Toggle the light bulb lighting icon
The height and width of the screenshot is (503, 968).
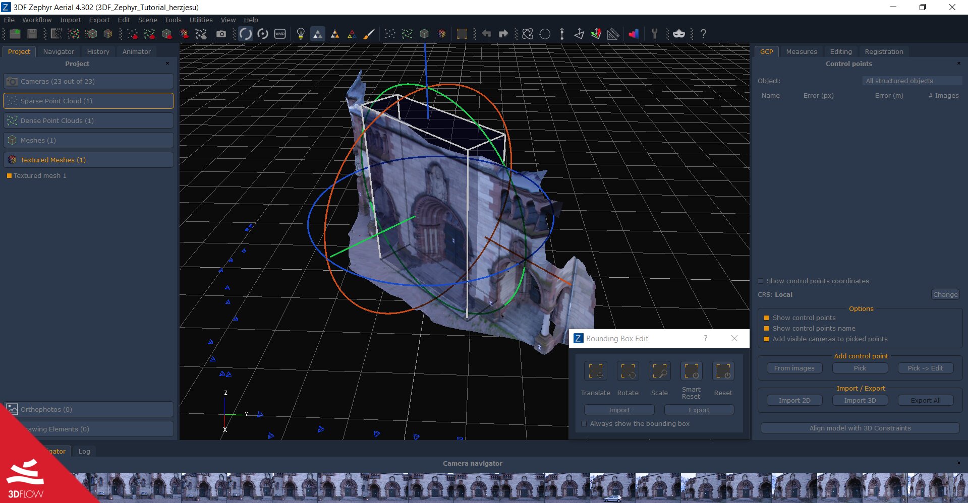[301, 34]
